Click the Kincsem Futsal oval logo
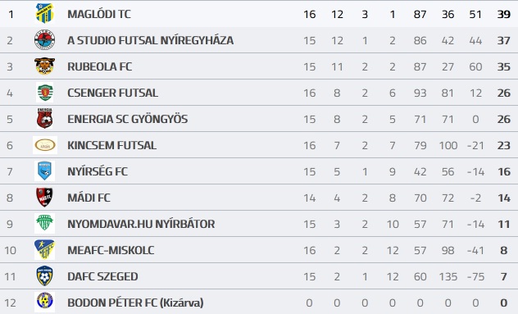The image size is (518, 314). (x=45, y=145)
